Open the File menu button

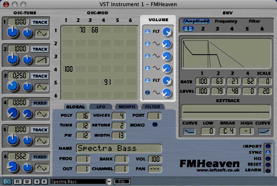pyautogui.click(x=122, y=182)
